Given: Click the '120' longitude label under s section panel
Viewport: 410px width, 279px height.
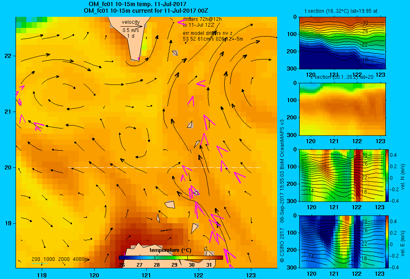Looking at the screenshot, I should click(311, 141).
